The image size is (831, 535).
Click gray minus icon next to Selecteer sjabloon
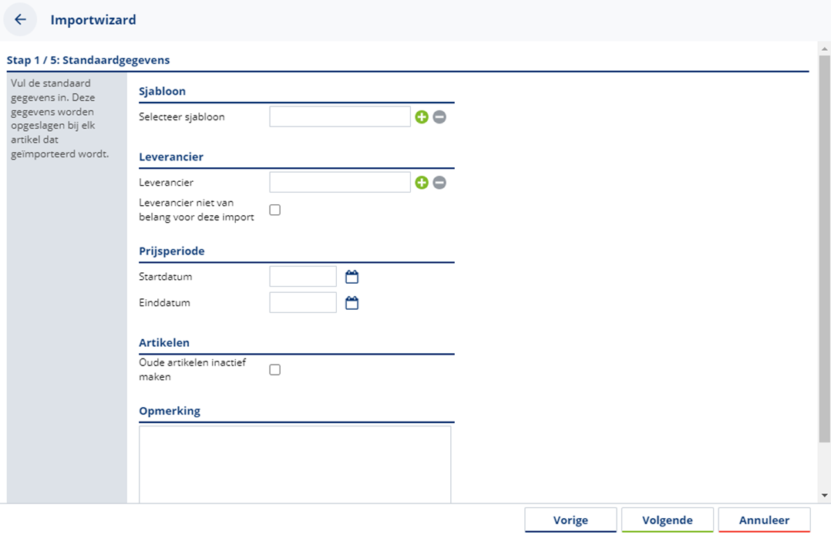point(439,117)
